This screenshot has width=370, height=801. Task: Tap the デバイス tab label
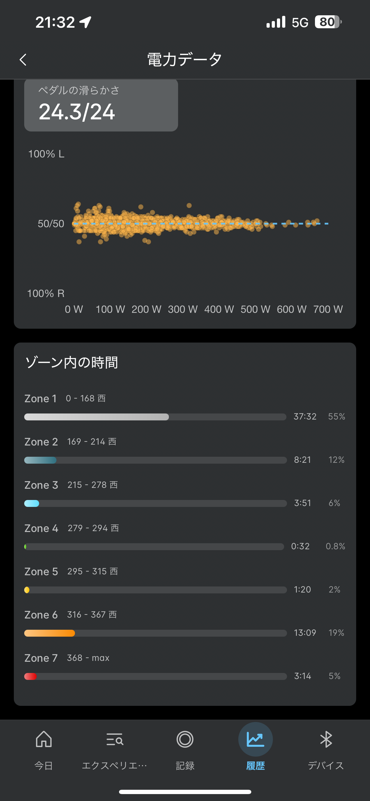tap(326, 766)
